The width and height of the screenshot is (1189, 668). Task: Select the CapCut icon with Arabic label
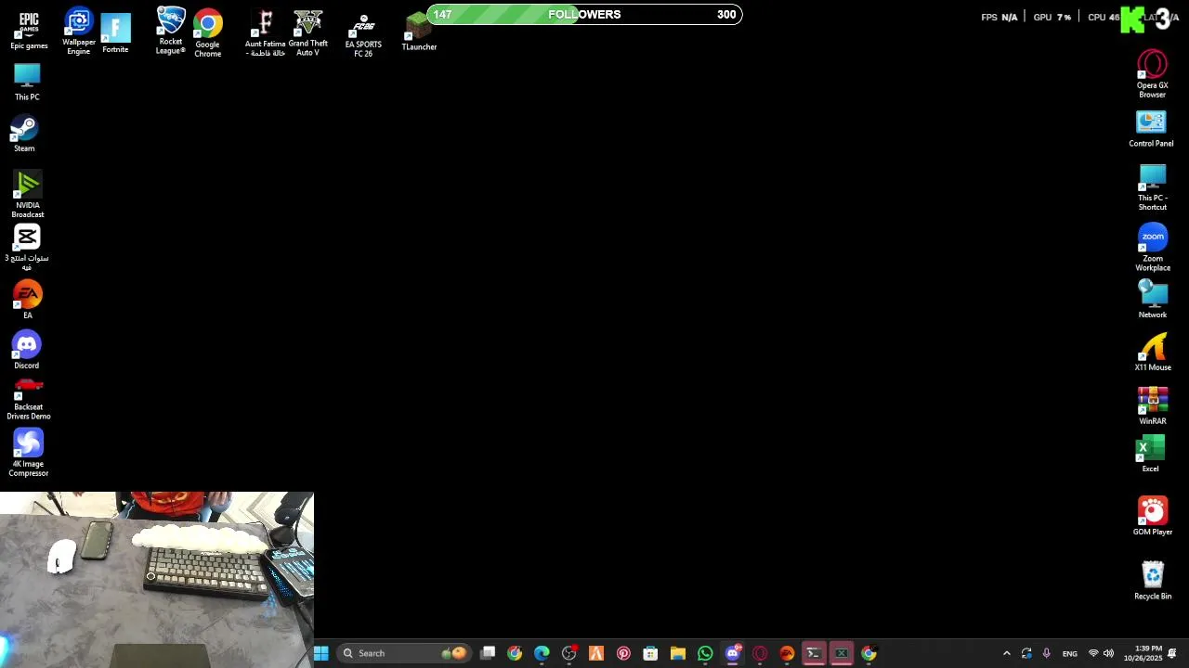pos(27,248)
